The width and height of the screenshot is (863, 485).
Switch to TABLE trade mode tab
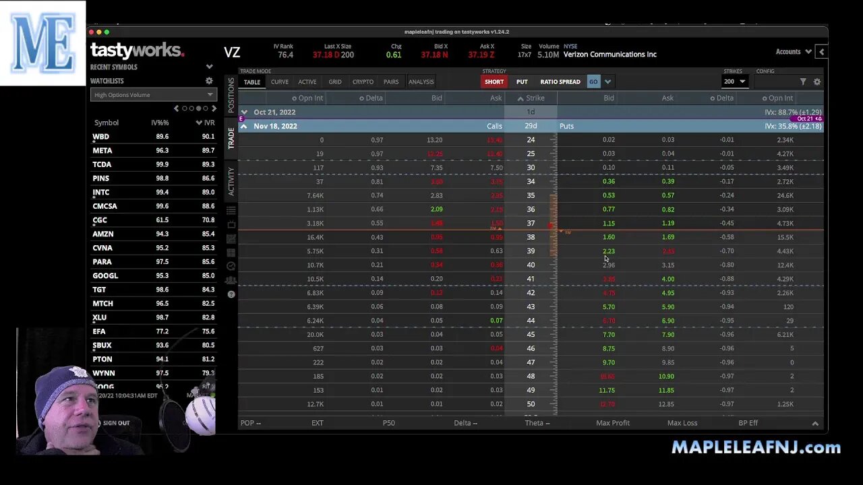click(x=252, y=82)
